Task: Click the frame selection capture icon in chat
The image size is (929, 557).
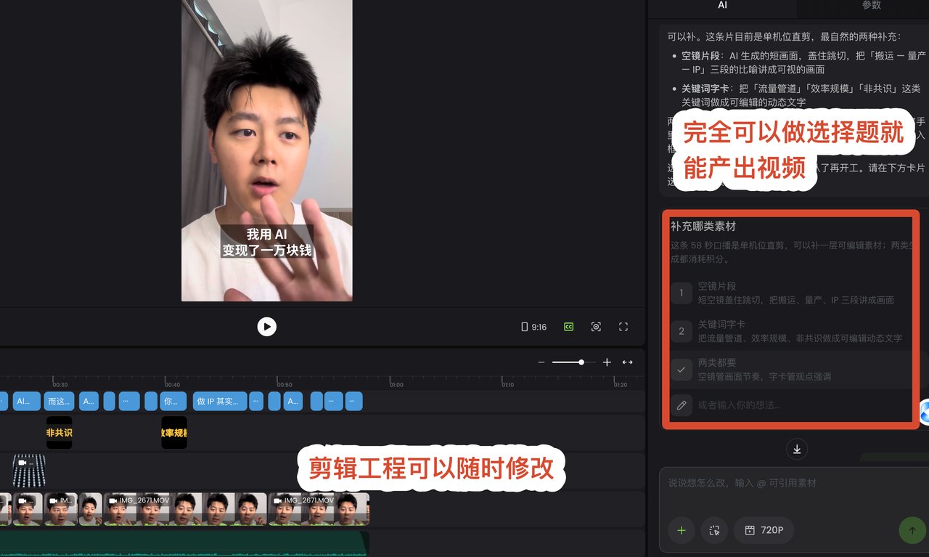Action: pyautogui.click(x=714, y=530)
